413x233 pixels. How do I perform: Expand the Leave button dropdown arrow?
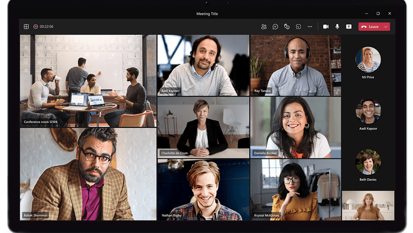coord(386,26)
